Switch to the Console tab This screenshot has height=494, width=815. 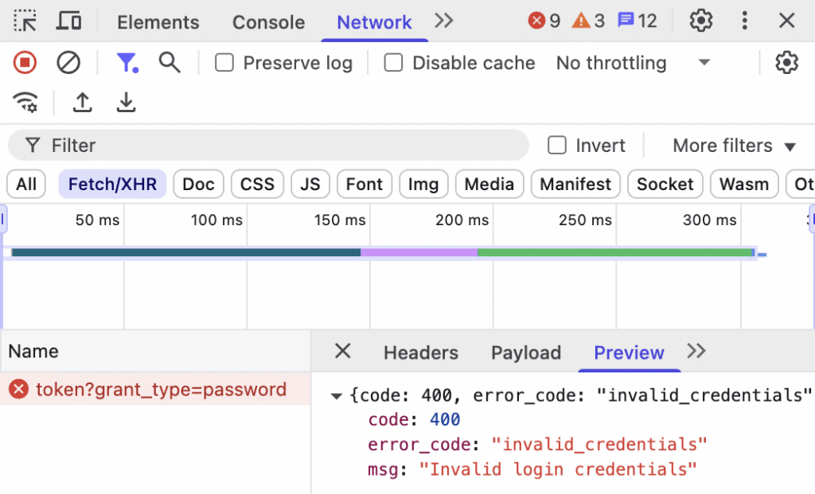(x=268, y=22)
